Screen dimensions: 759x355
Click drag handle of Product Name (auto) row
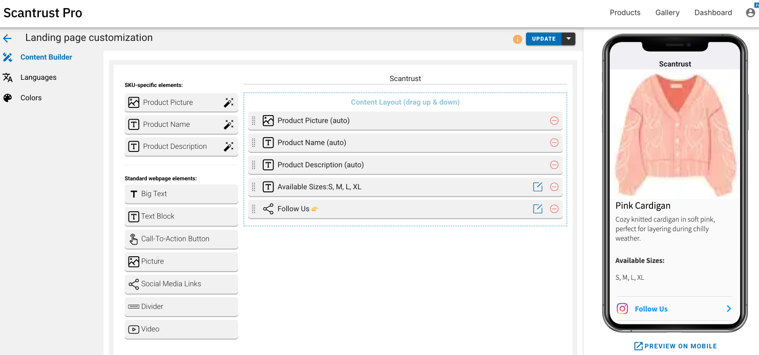tap(254, 143)
